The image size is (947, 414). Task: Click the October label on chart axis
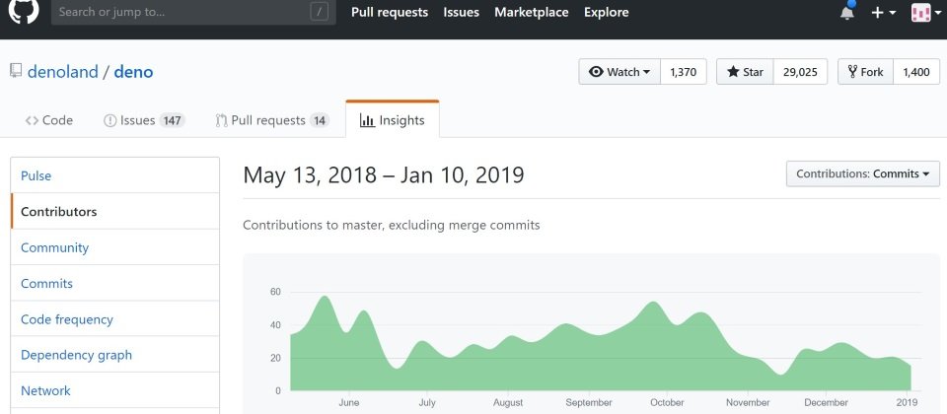[x=667, y=402]
